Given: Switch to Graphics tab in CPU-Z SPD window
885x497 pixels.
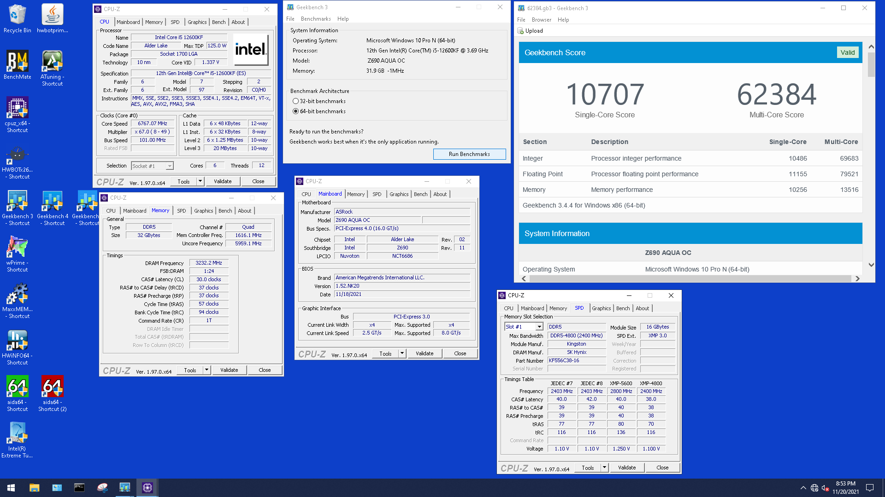Looking at the screenshot, I should point(602,308).
